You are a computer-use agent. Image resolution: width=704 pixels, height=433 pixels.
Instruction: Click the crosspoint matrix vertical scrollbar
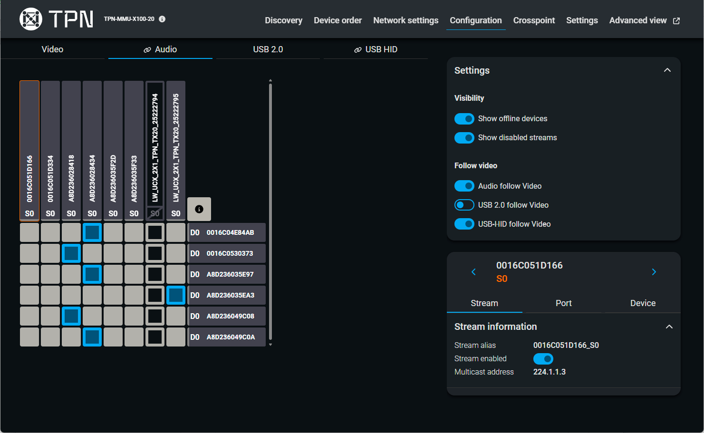[x=270, y=212]
